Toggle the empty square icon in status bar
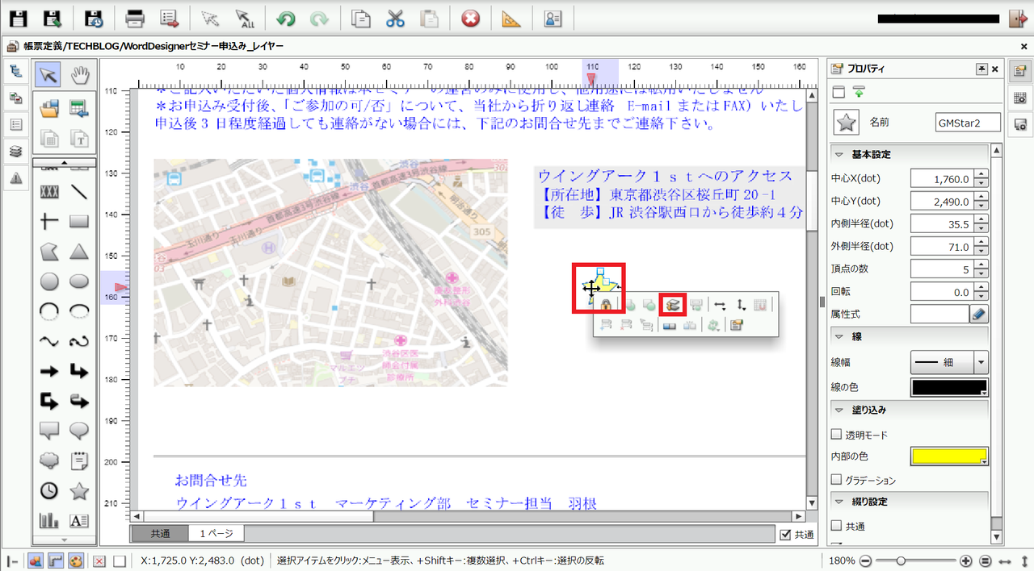The height and width of the screenshot is (571, 1034). 119,561
